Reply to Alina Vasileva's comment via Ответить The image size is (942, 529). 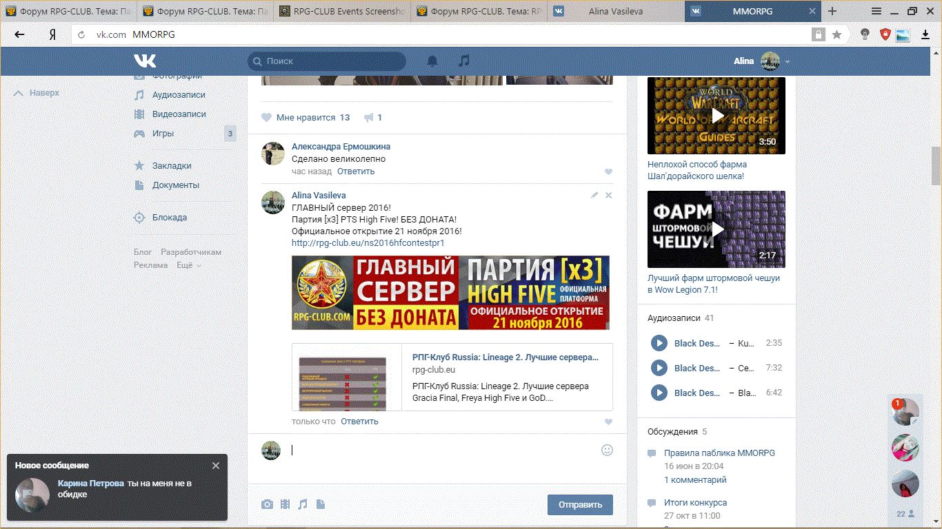point(359,422)
